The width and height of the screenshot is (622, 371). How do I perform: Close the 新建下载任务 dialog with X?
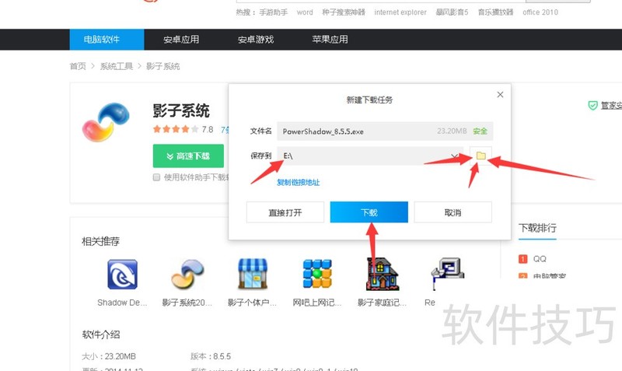(x=499, y=94)
